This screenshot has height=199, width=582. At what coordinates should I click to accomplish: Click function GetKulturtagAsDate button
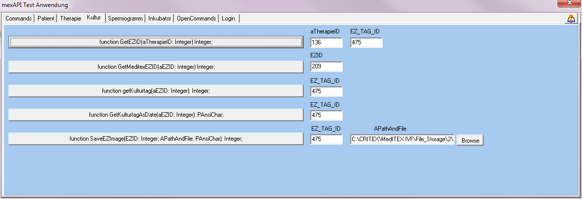[156, 115]
